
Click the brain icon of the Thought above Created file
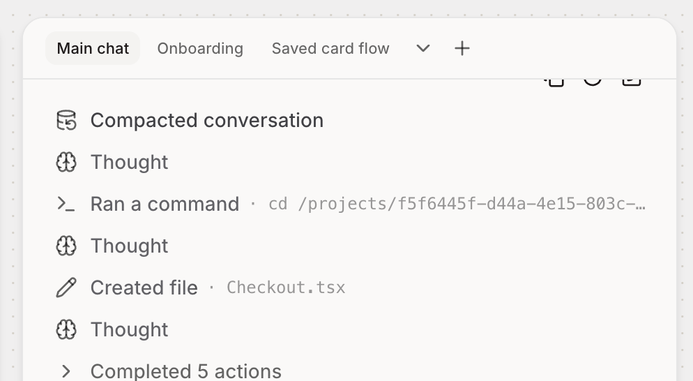coord(66,246)
